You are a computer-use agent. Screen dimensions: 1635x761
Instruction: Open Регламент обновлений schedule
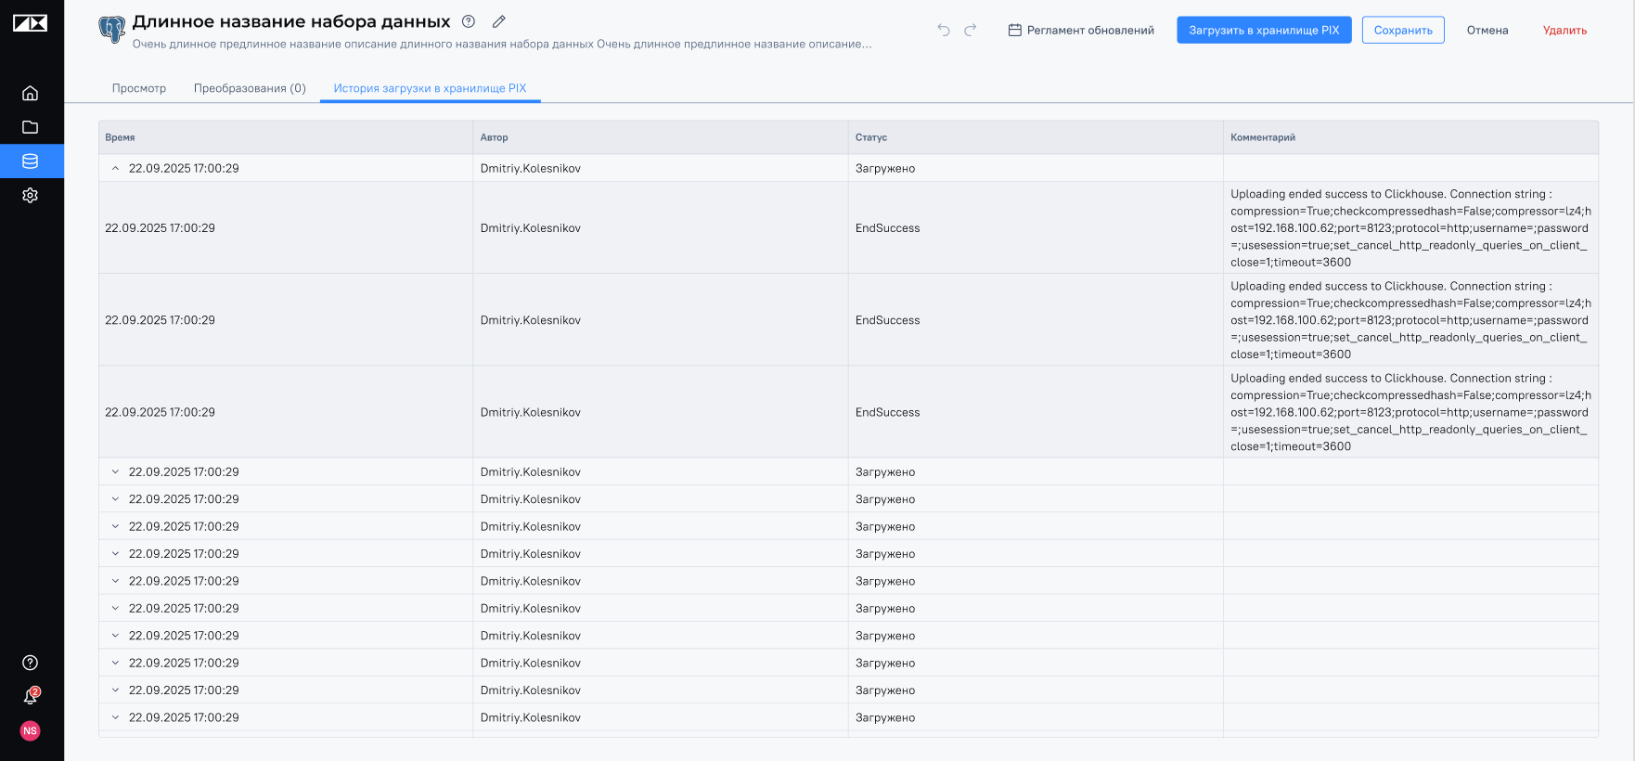1081,30
